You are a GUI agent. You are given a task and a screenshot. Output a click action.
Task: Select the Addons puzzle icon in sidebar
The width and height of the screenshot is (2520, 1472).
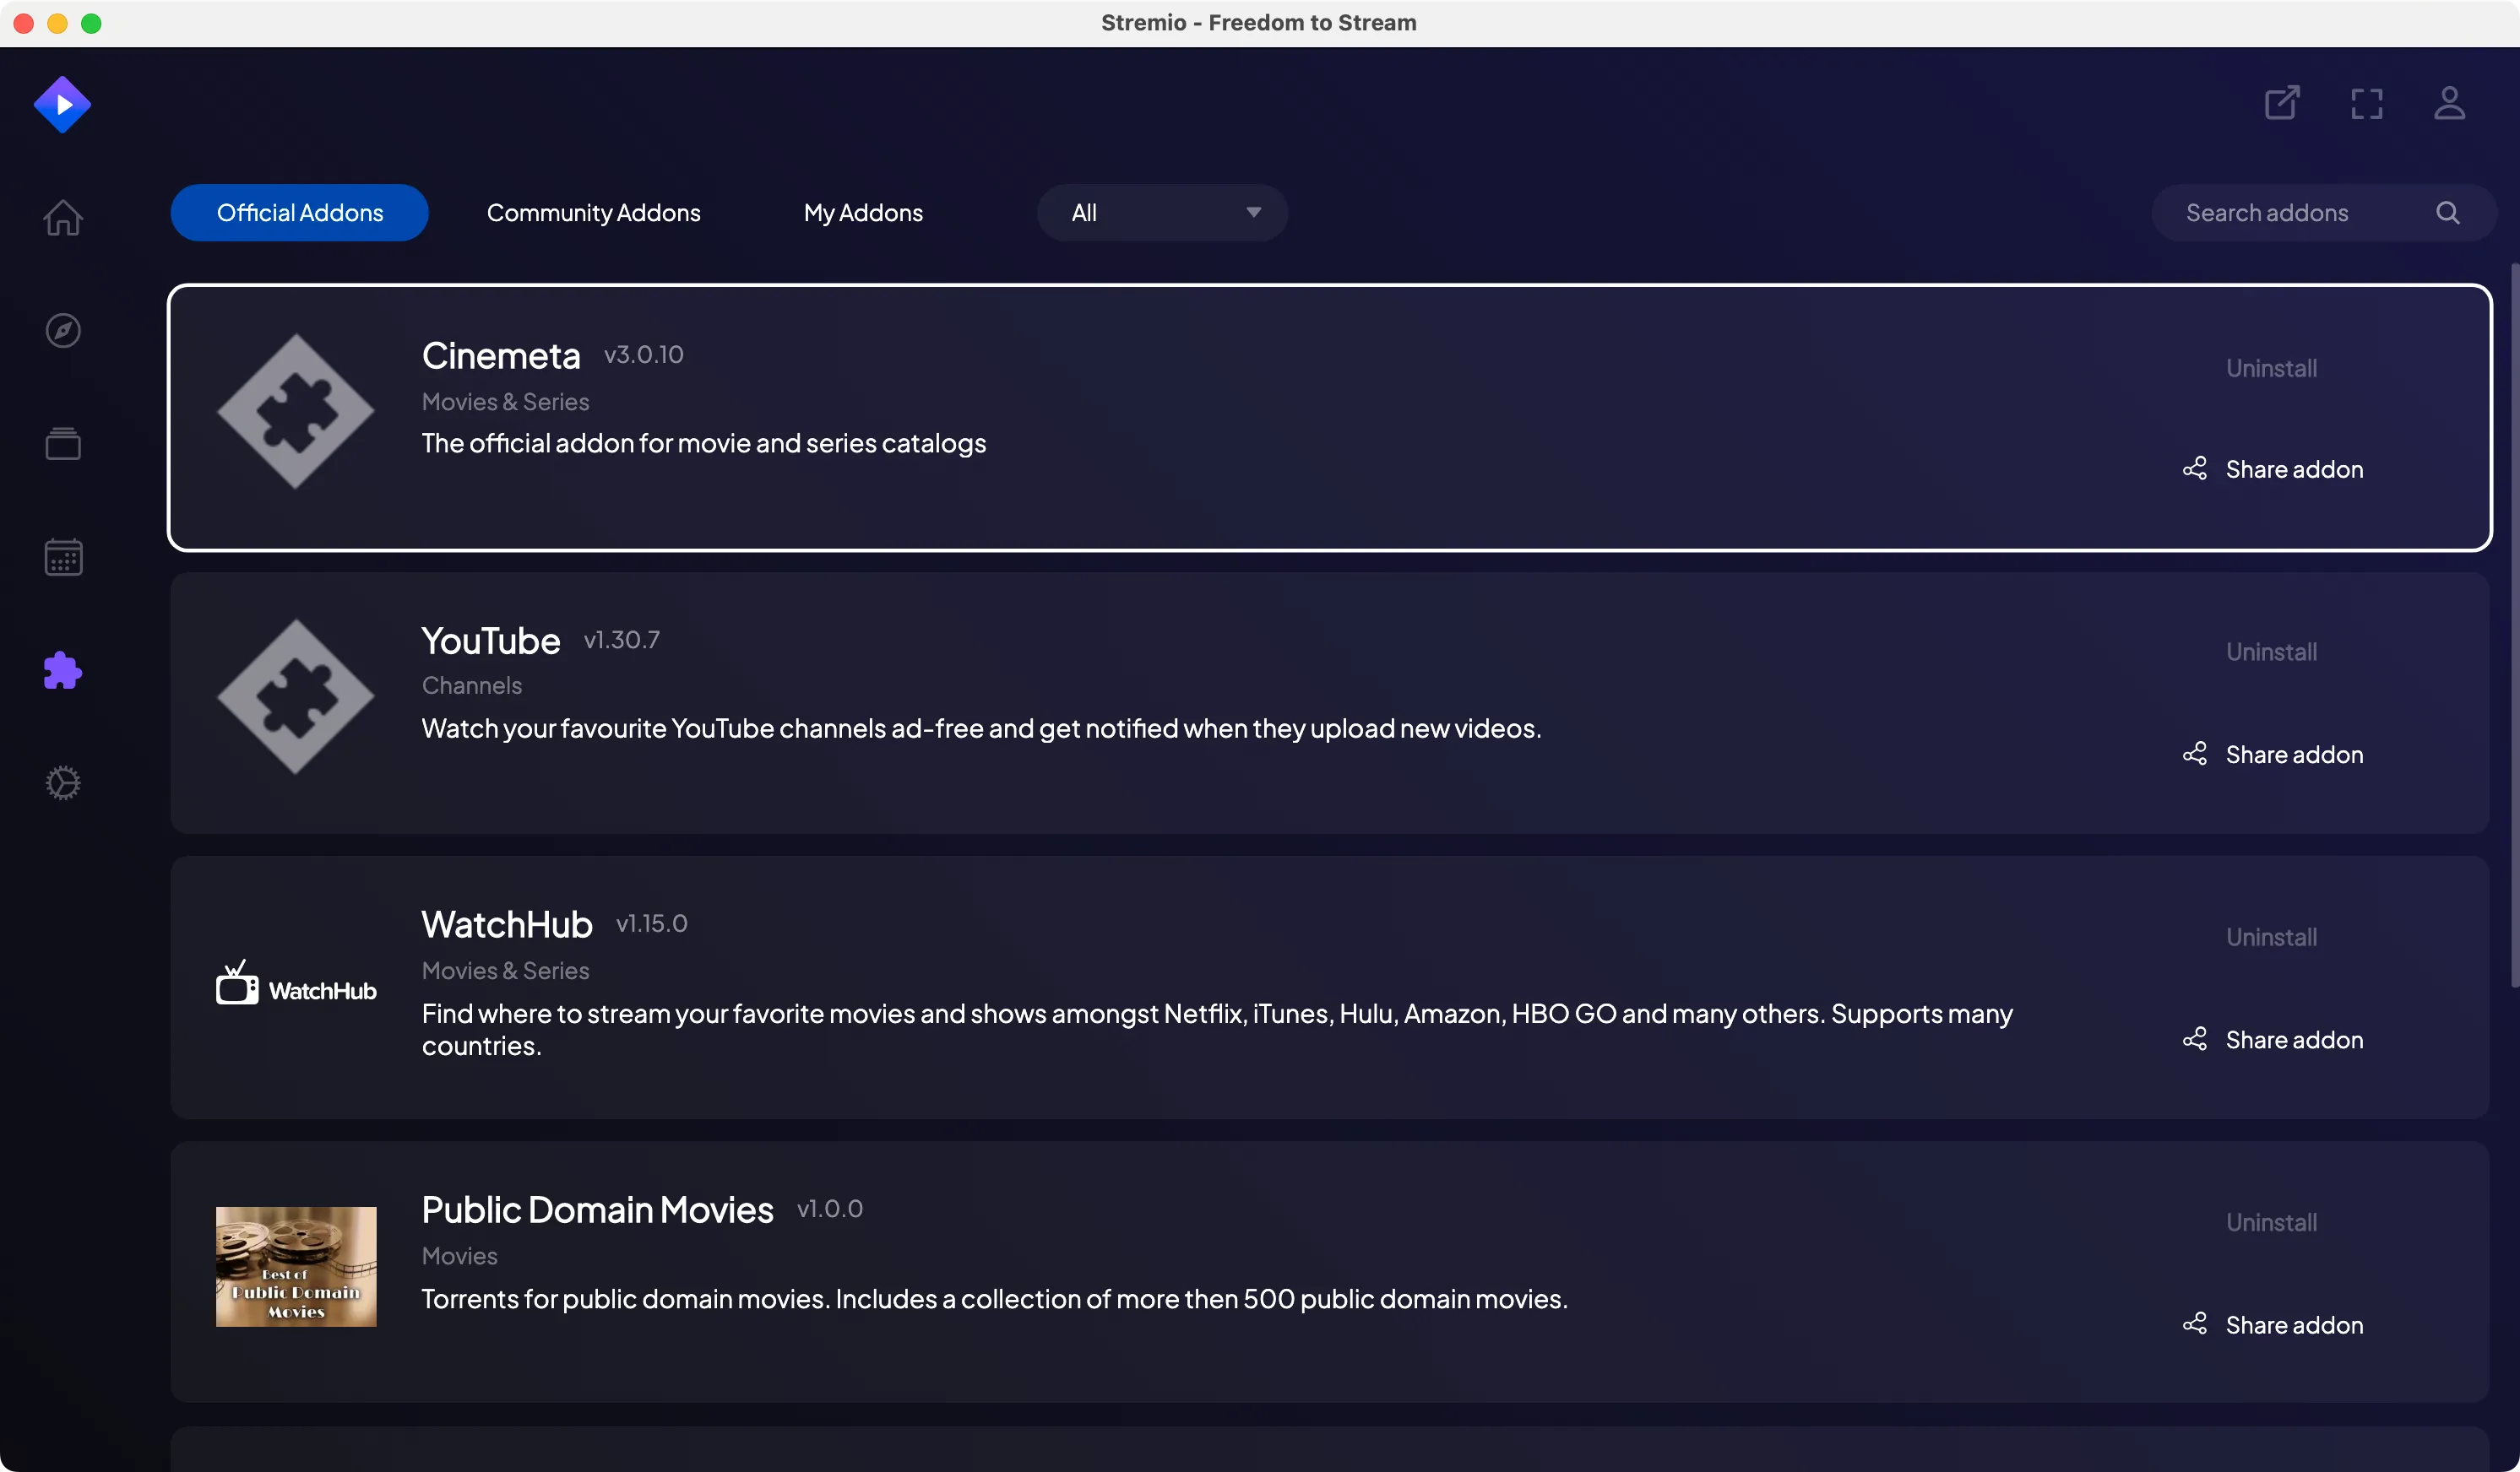(x=62, y=670)
